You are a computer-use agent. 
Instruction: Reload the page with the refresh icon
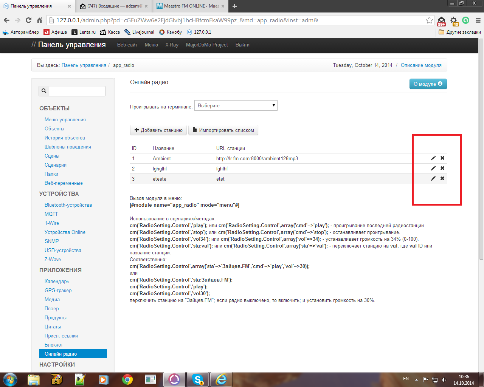(x=28, y=20)
